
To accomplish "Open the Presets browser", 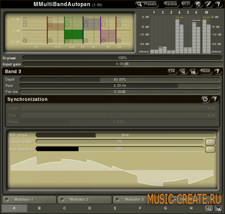I will pyautogui.click(x=146, y=4).
